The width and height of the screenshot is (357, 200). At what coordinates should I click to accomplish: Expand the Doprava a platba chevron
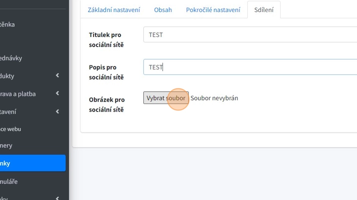tap(57, 93)
